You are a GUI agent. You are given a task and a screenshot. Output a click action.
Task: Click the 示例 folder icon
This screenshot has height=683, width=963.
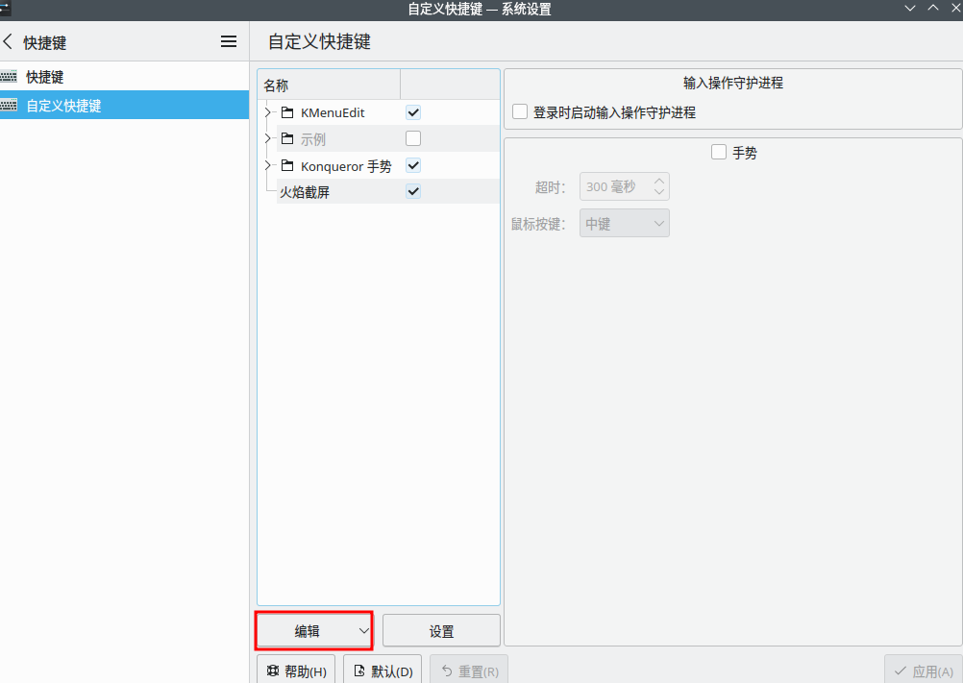click(287, 138)
